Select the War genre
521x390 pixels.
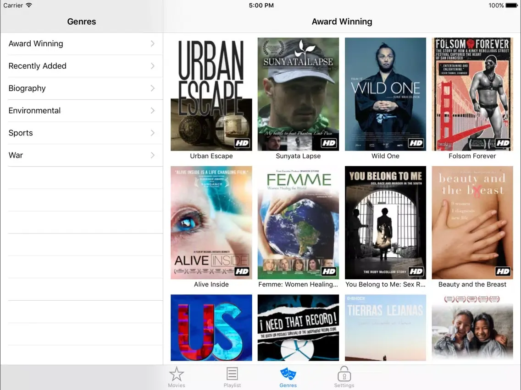[x=82, y=155]
